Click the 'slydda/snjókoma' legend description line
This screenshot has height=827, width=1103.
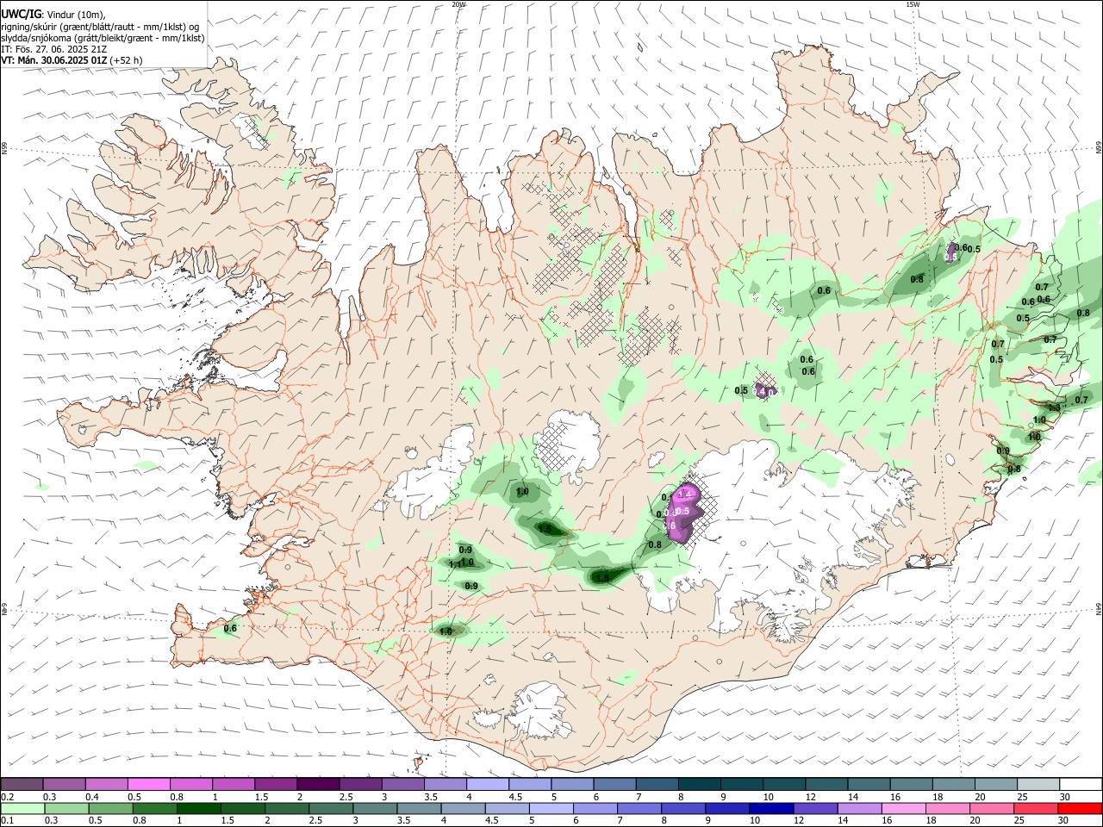[x=103, y=38]
